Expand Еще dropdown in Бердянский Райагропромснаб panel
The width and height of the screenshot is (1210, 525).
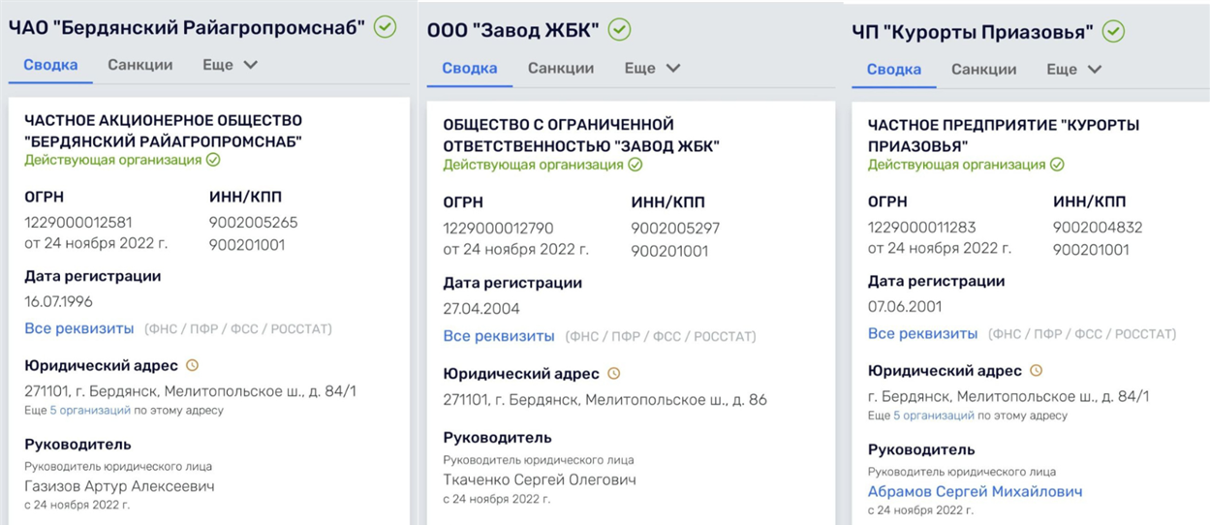230,65
